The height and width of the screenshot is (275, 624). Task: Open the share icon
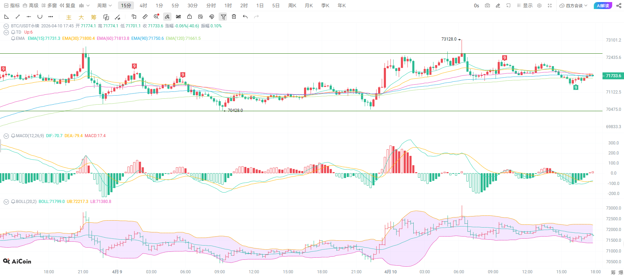click(x=619, y=6)
